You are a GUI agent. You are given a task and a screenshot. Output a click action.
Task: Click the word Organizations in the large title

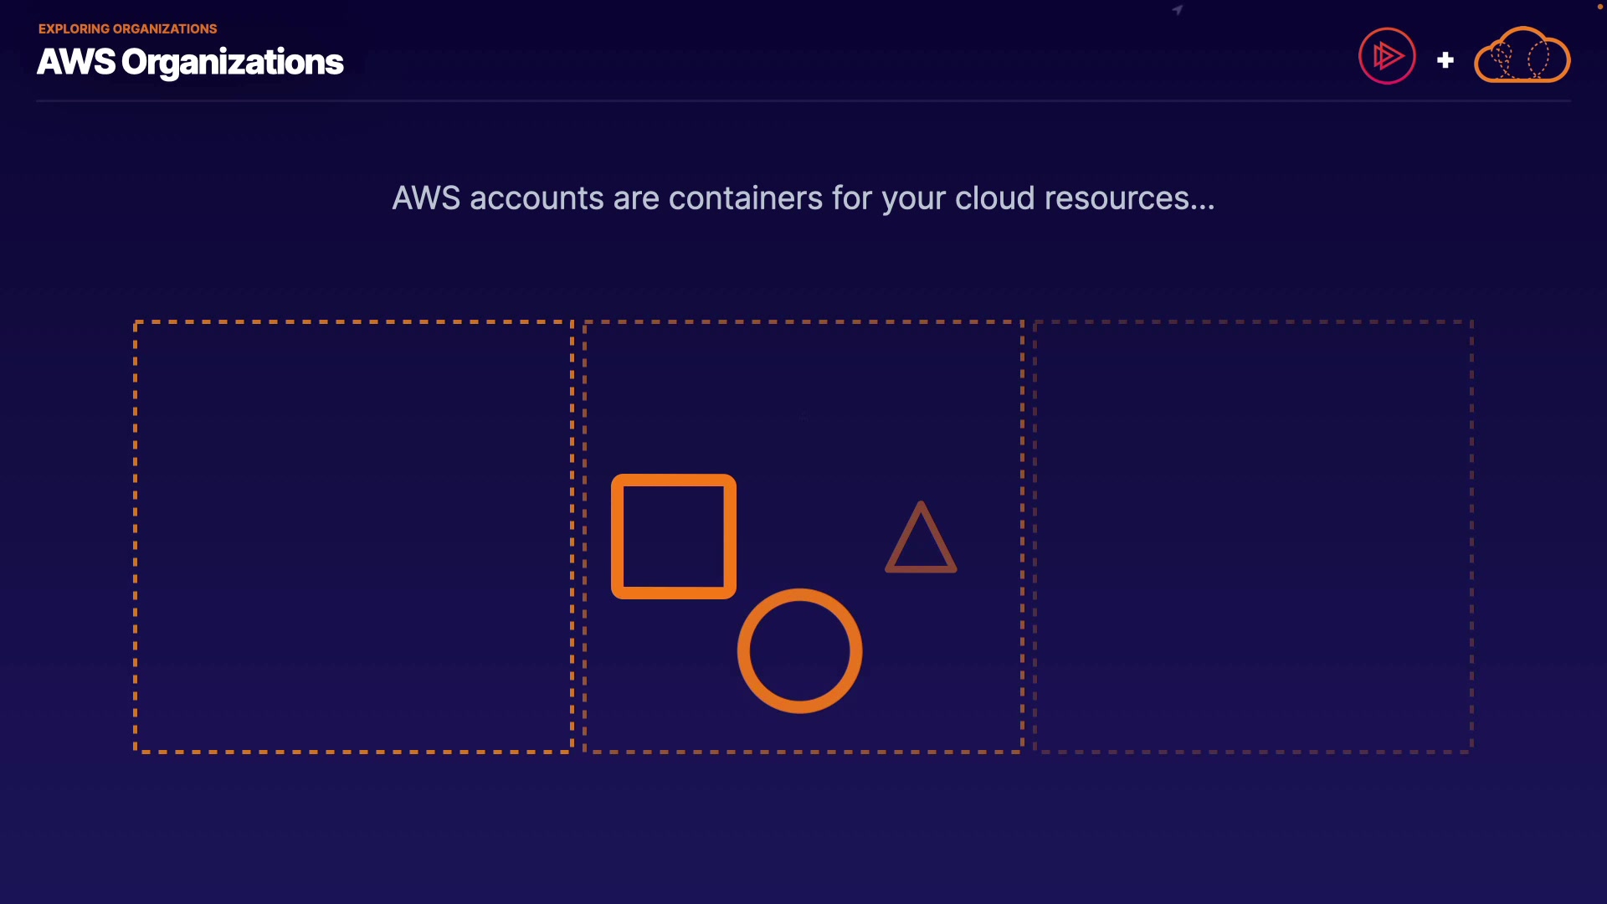pos(233,62)
